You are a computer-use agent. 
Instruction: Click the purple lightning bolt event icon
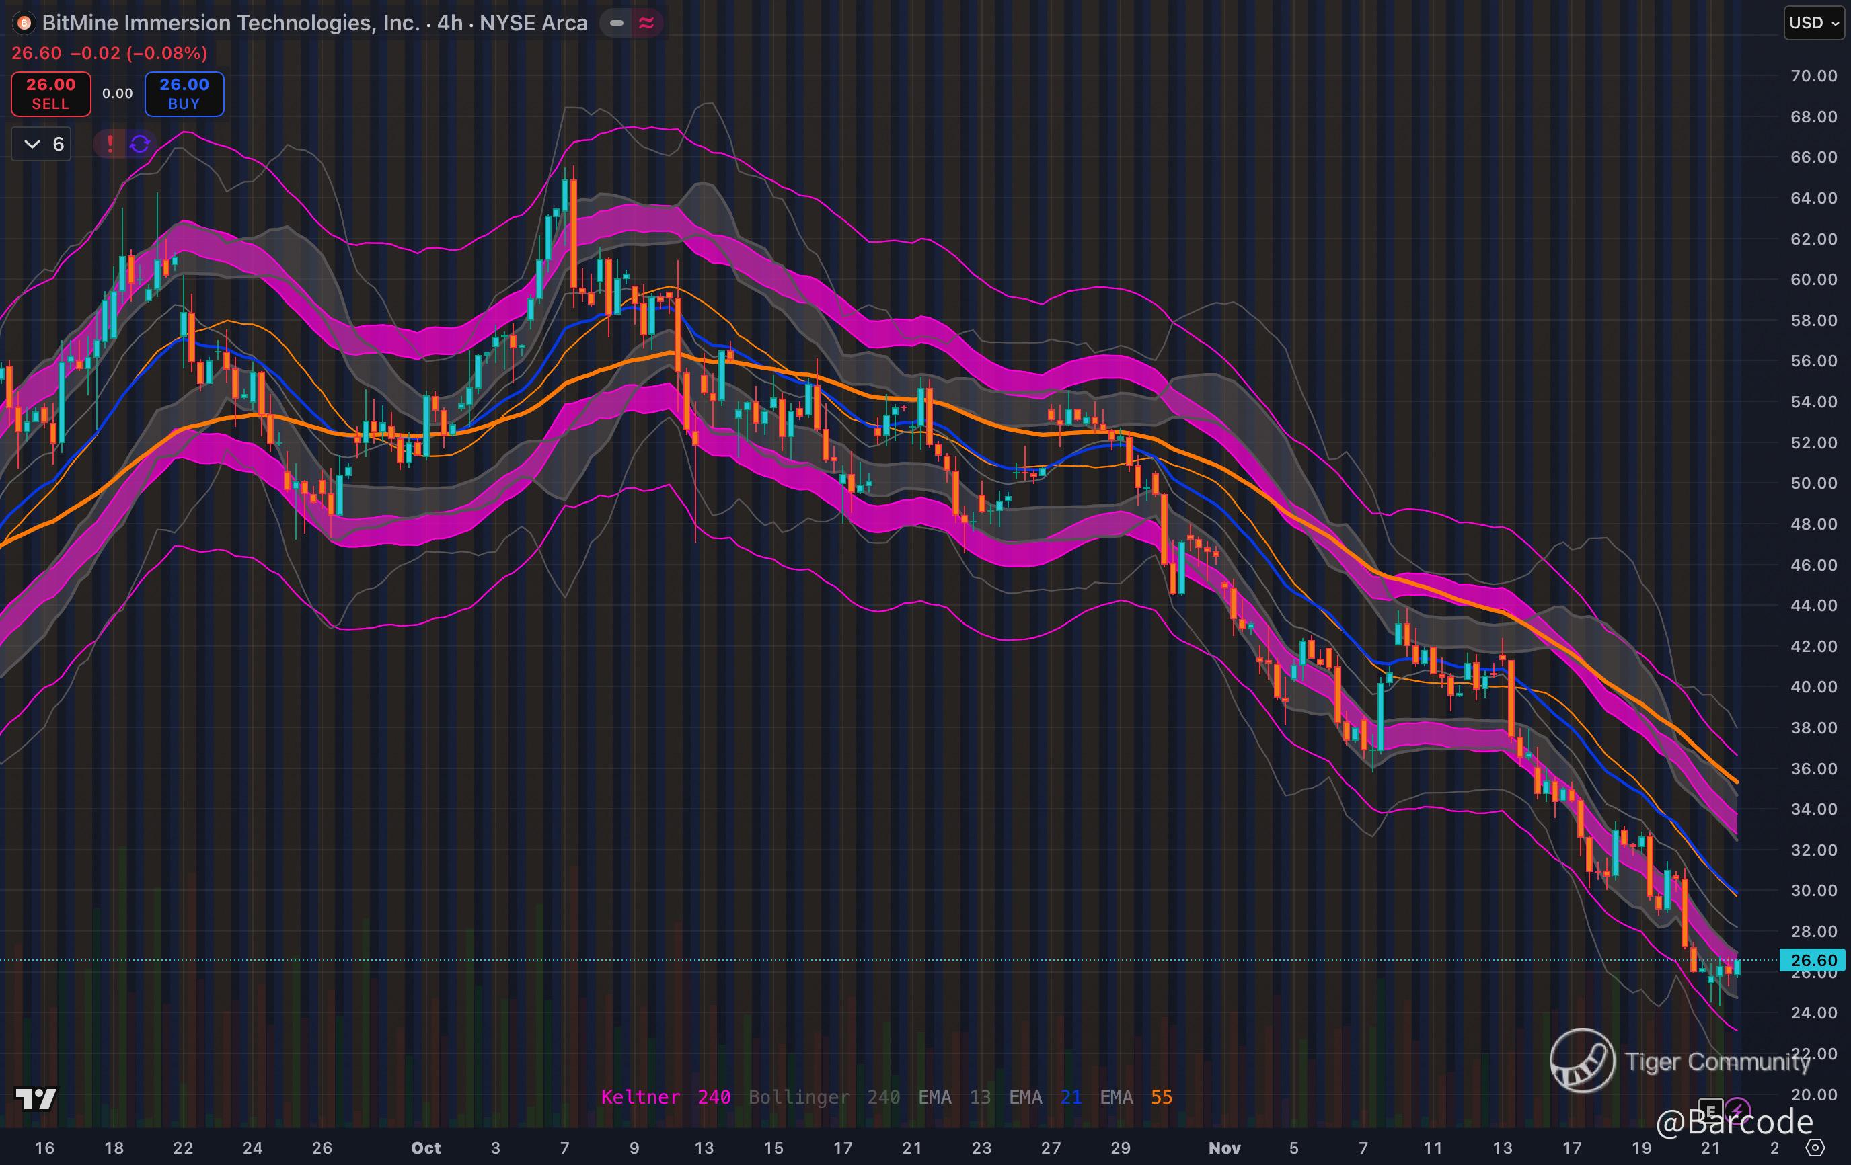point(1737,1111)
